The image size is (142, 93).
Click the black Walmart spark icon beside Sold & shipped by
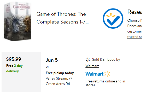point(88,60)
